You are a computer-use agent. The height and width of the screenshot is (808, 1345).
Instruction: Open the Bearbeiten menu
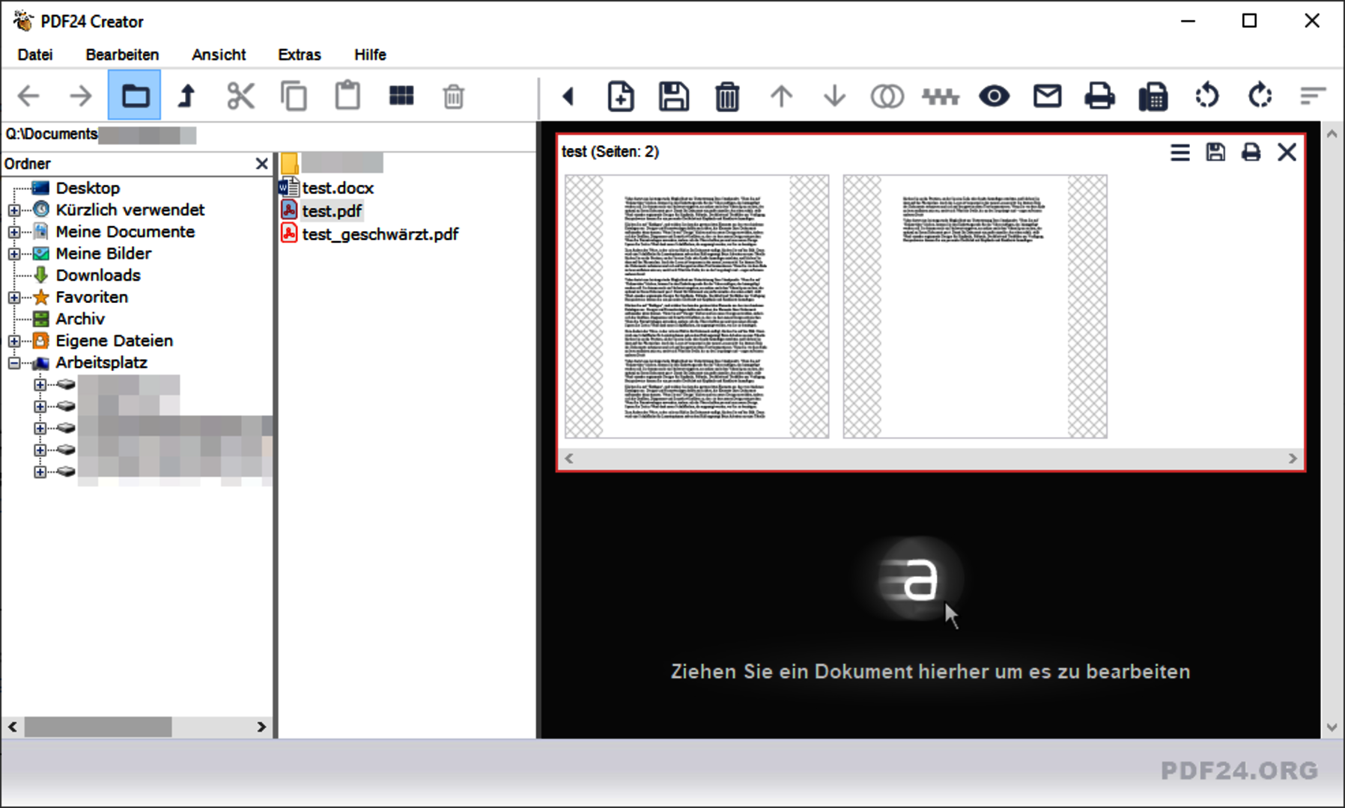click(x=122, y=55)
